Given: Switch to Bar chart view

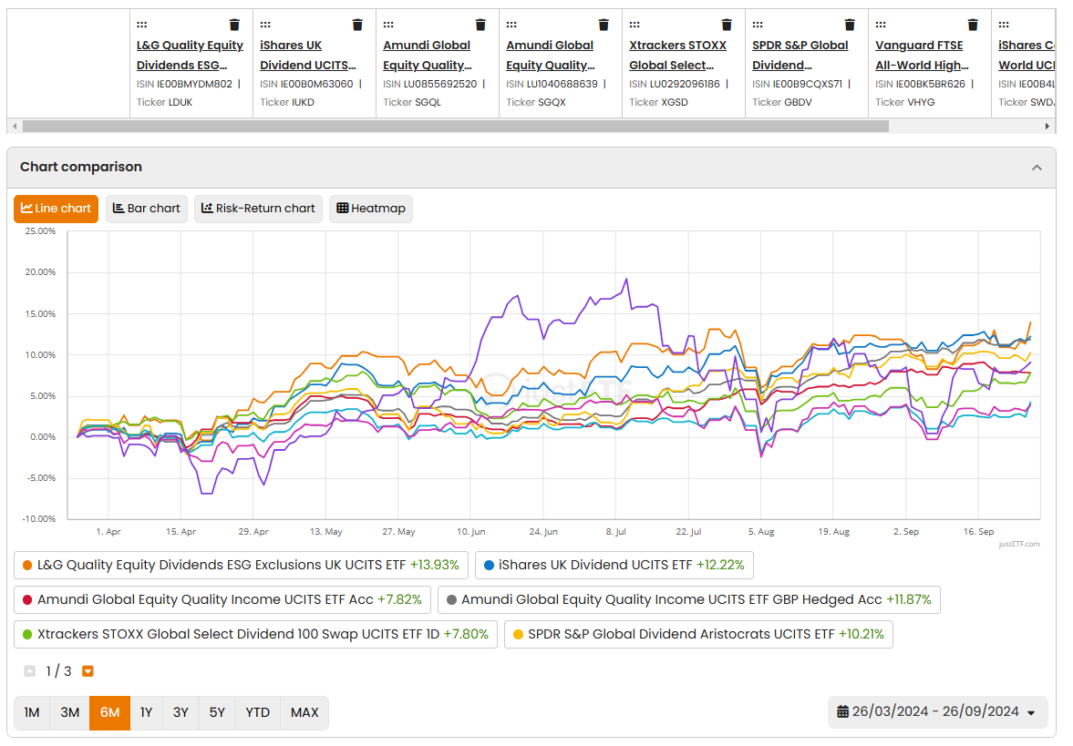Looking at the screenshot, I should pyautogui.click(x=147, y=209).
